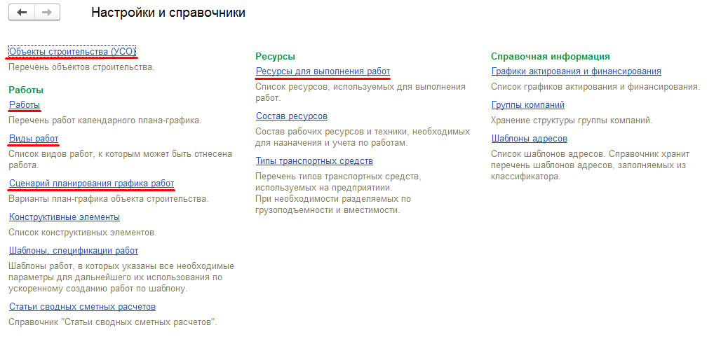728x351 pixels.
Task: Click the Справочная информация section heading
Action: click(551, 56)
